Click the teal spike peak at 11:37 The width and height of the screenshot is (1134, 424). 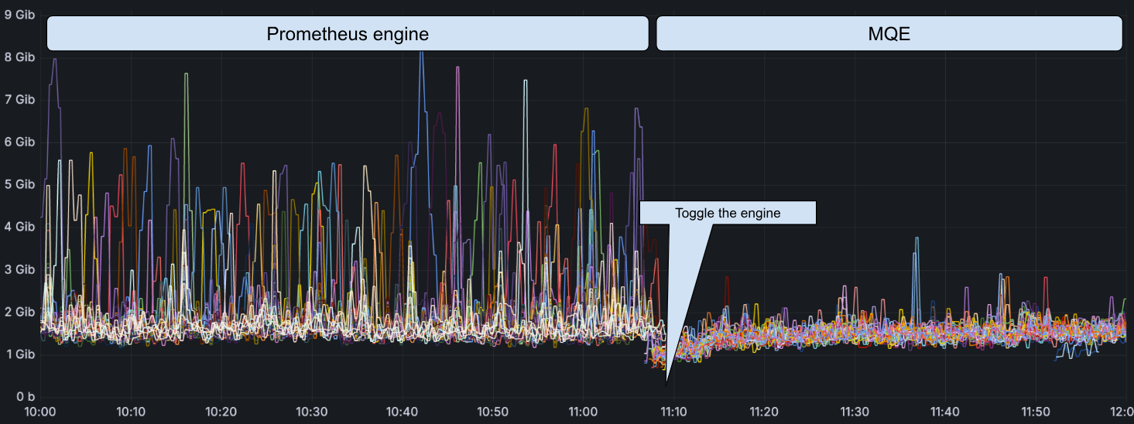[x=916, y=238]
